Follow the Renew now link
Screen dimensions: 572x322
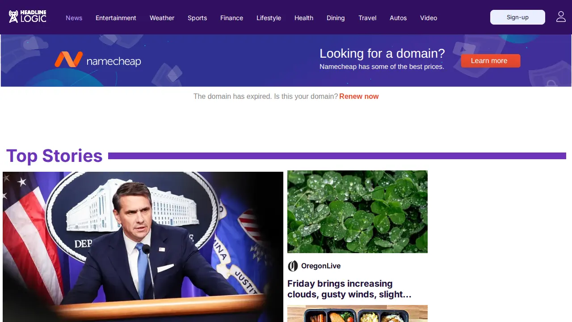[359, 97]
